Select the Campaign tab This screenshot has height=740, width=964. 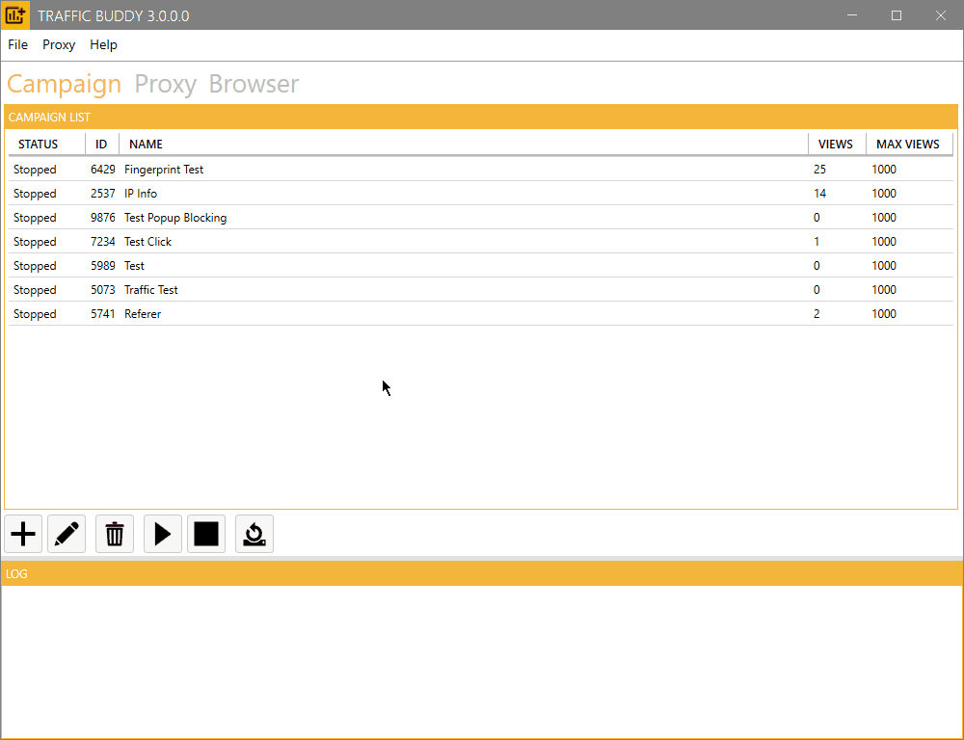pos(64,85)
